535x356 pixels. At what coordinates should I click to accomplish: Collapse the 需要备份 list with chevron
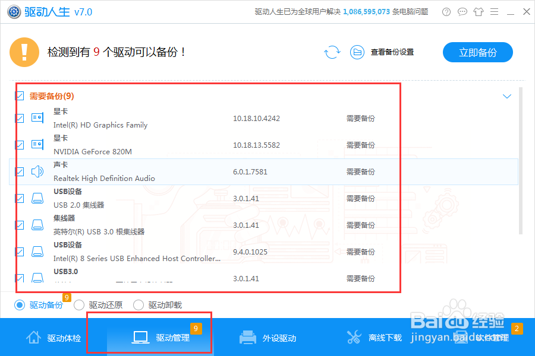pos(507,96)
